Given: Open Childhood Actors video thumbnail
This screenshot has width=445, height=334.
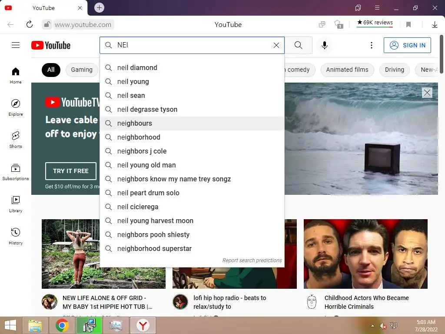Looking at the screenshot, I should [x=365, y=254].
